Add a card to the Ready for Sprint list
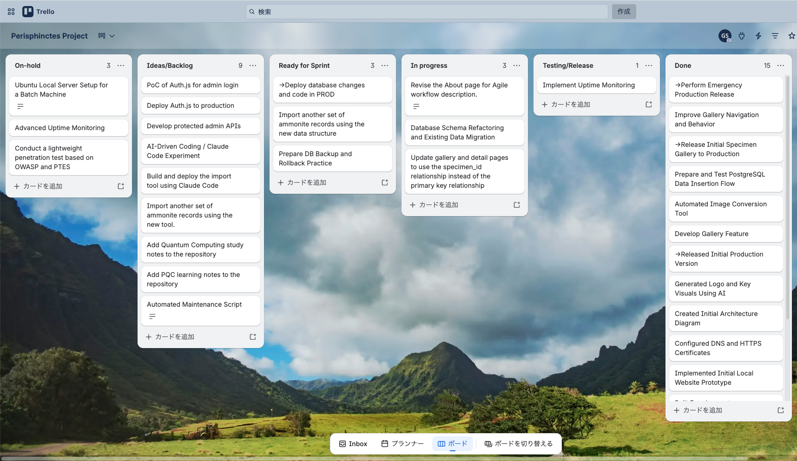The height and width of the screenshot is (461, 797). (326, 183)
